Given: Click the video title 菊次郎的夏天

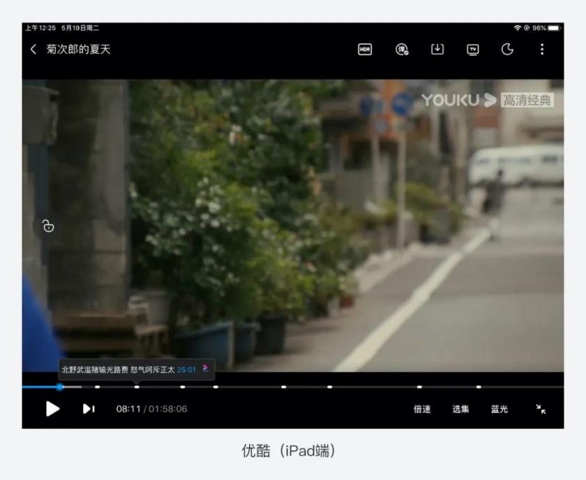Looking at the screenshot, I should (x=78, y=49).
